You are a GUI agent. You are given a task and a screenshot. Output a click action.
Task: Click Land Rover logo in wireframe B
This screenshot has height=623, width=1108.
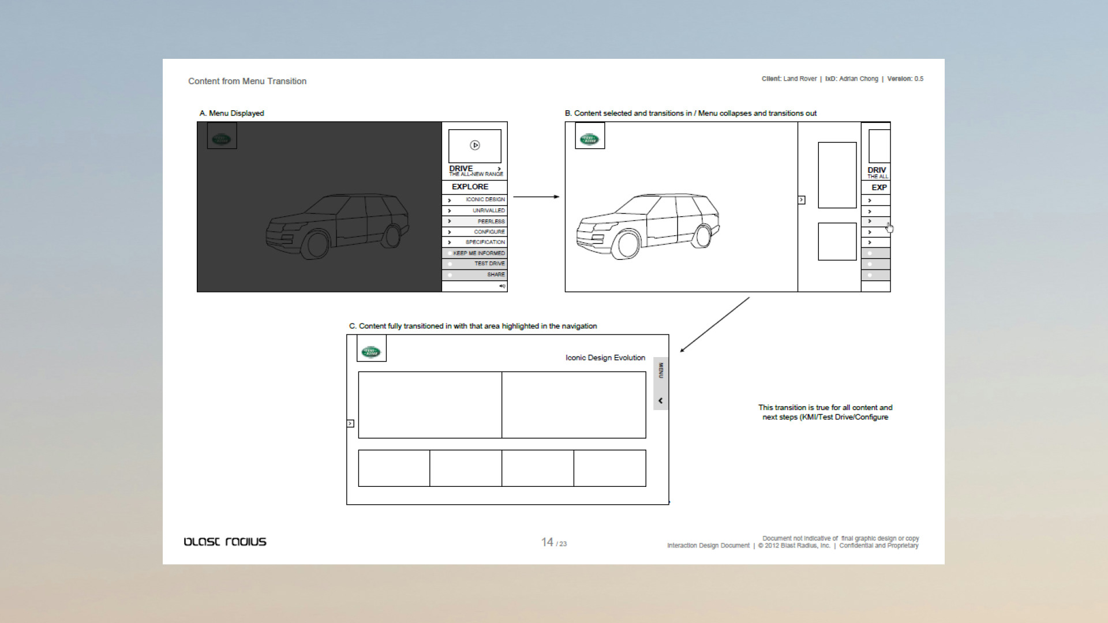pyautogui.click(x=589, y=139)
